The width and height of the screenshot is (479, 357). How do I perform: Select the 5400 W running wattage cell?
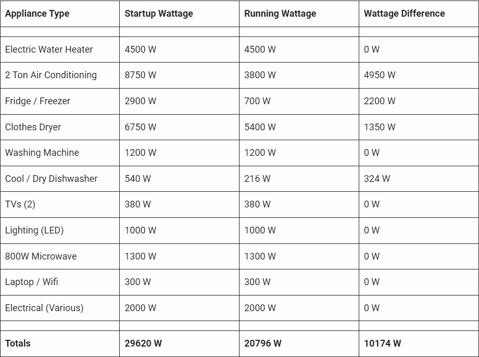click(x=260, y=127)
